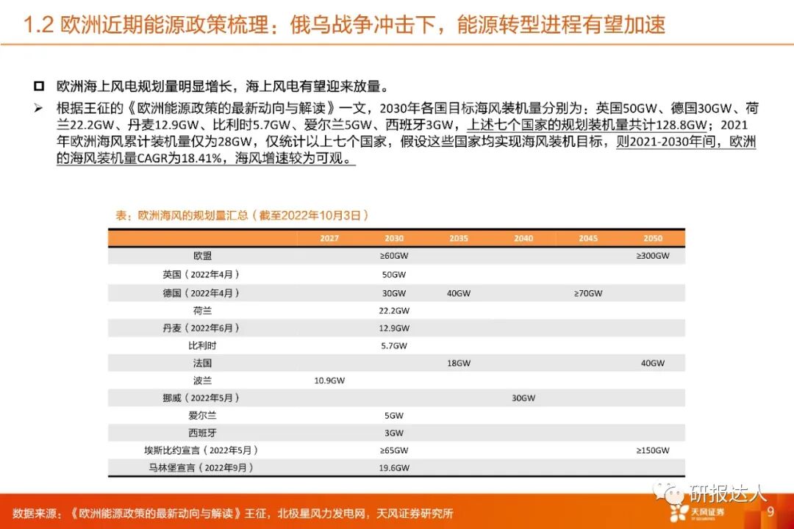Click the arrow bullet before 根据王征的
This screenshot has width=794, height=529.
coord(38,108)
